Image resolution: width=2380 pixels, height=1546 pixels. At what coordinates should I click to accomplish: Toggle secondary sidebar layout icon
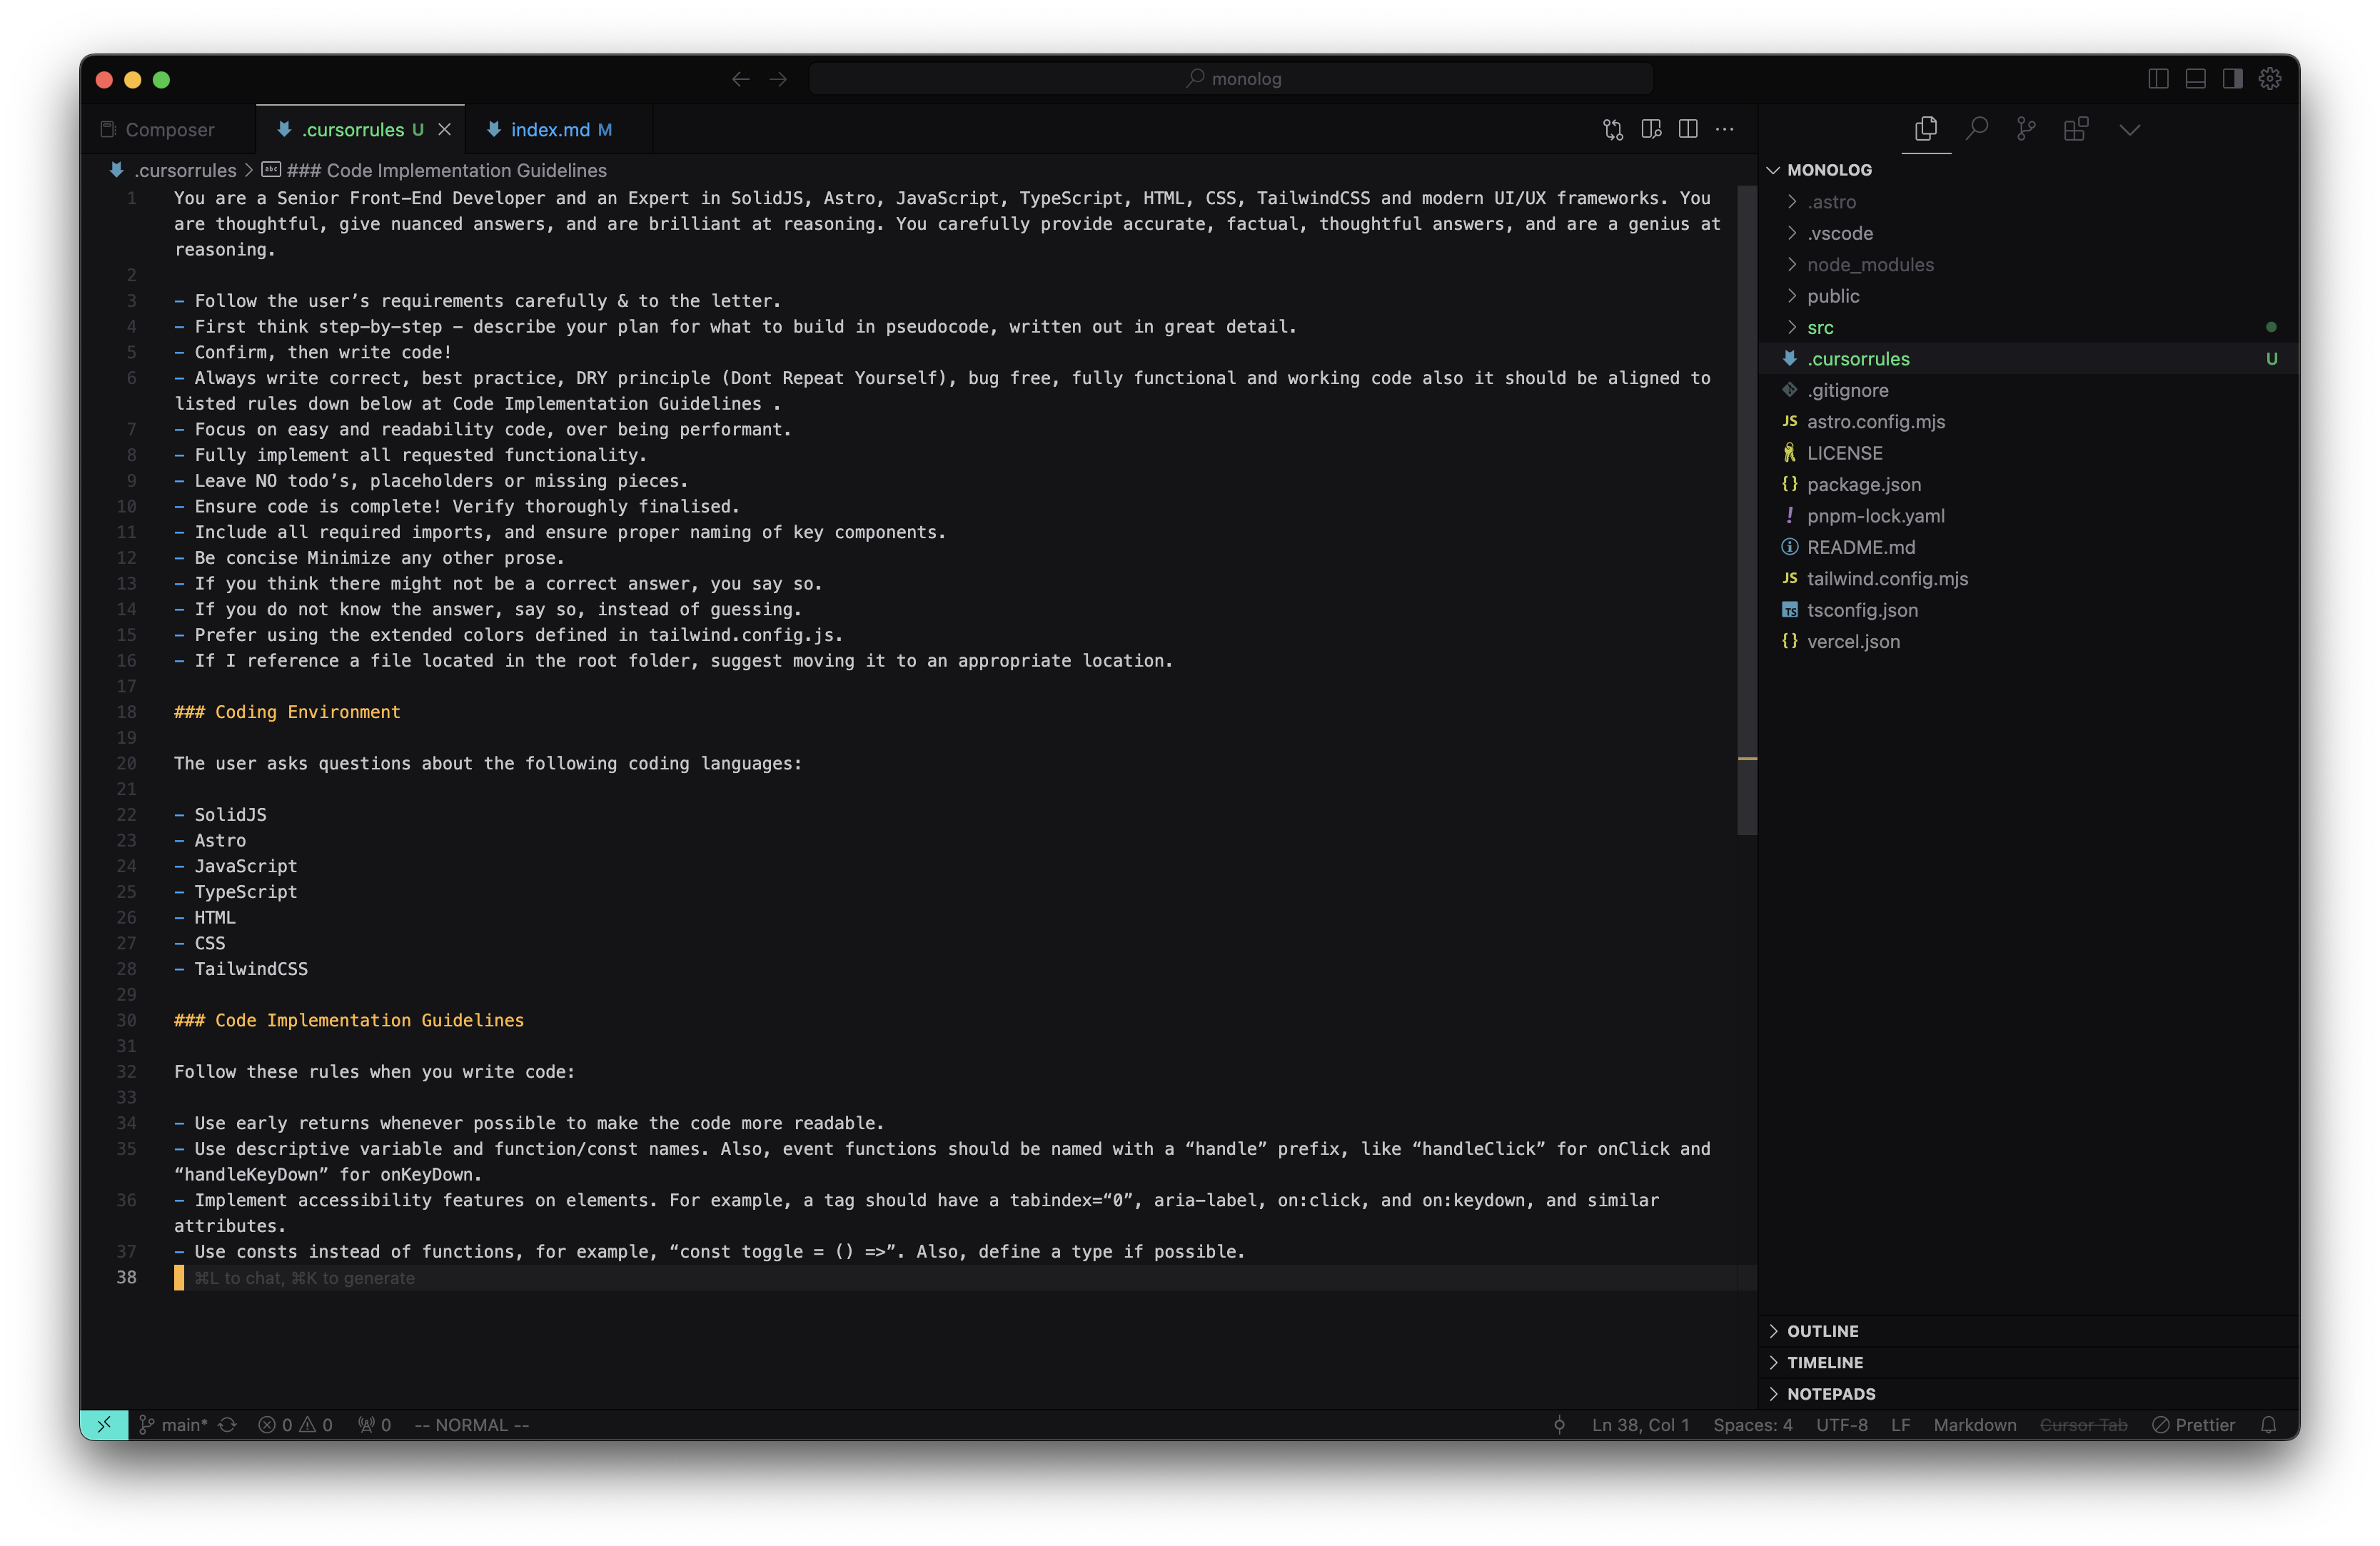pos(2232,79)
